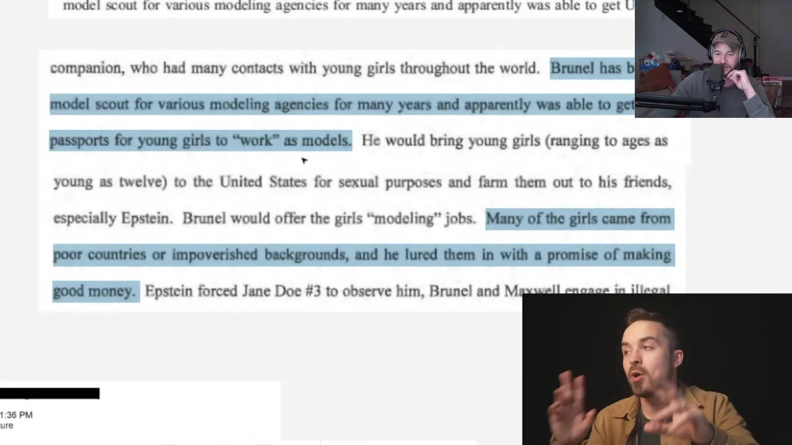Click the highlighted words "good money."
792x445 pixels.
pos(95,291)
